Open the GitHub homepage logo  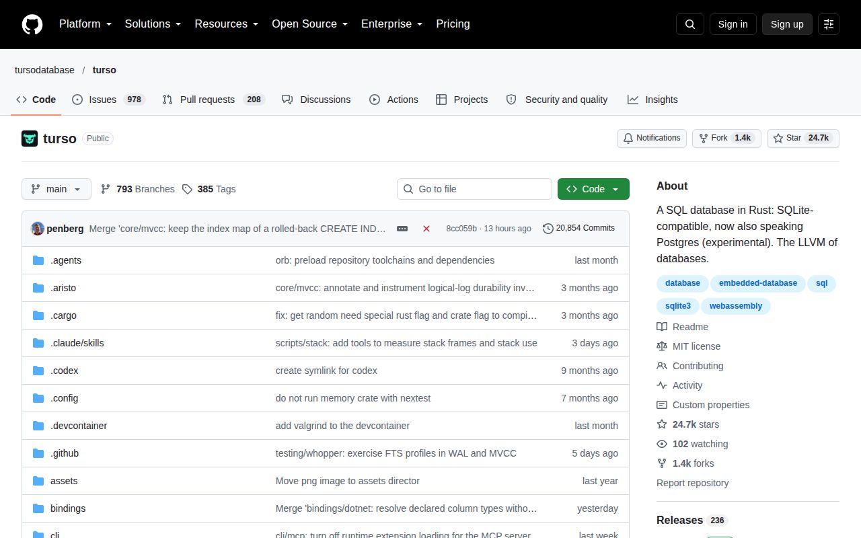tap(32, 24)
